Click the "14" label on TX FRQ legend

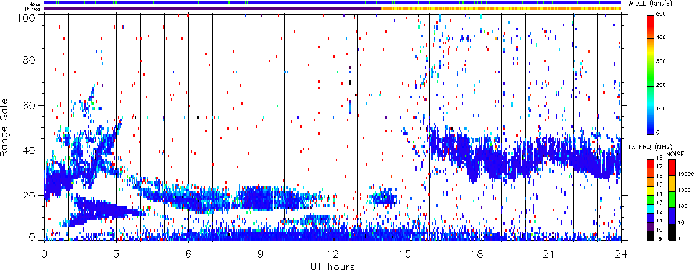point(659,194)
